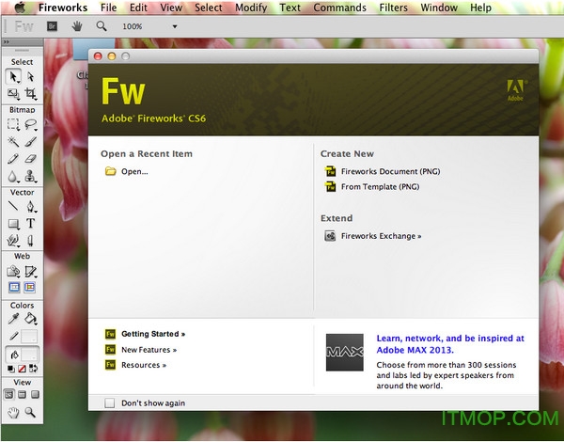
Task: Select the Pen tool
Action: (31, 206)
